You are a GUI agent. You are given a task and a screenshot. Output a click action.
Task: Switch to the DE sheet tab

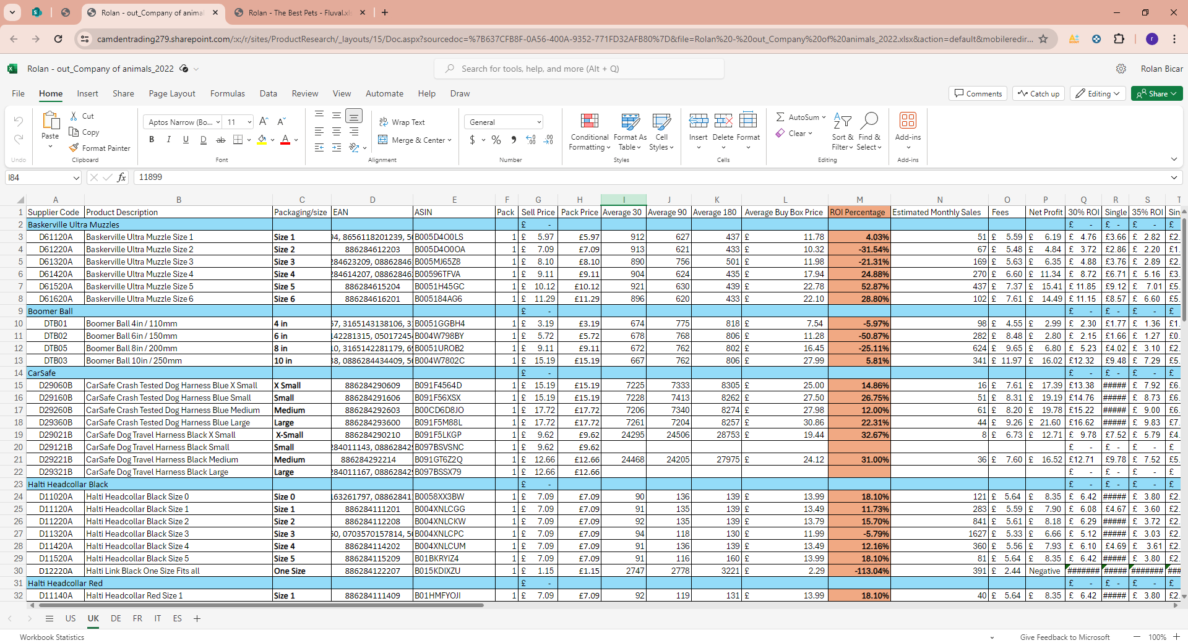point(116,618)
